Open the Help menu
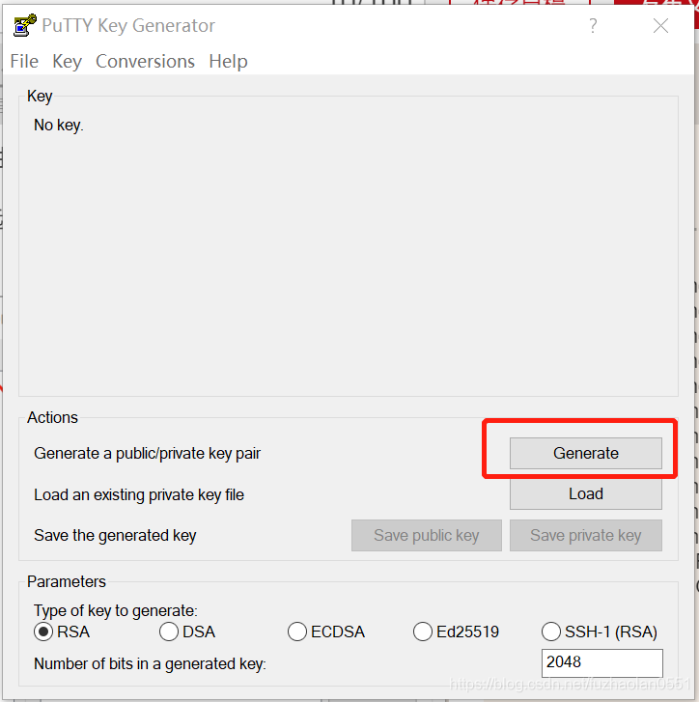The image size is (699, 702). 228,62
